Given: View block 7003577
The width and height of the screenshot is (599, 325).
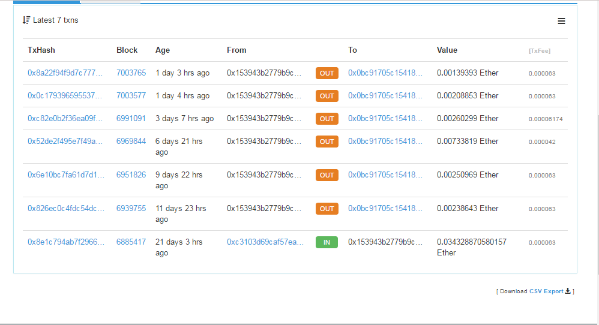Looking at the screenshot, I should [x=131, y=96].
